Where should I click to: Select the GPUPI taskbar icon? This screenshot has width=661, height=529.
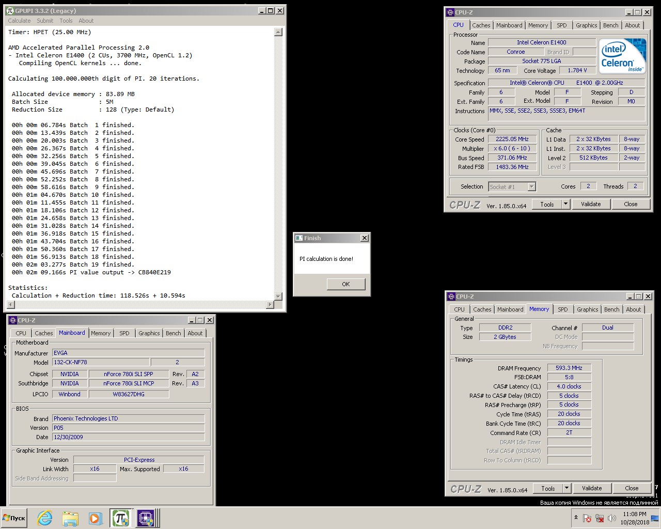point(120,518)
